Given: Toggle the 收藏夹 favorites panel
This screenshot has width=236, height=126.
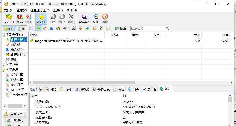Looking at the screenshot, I should click(41, 19).
